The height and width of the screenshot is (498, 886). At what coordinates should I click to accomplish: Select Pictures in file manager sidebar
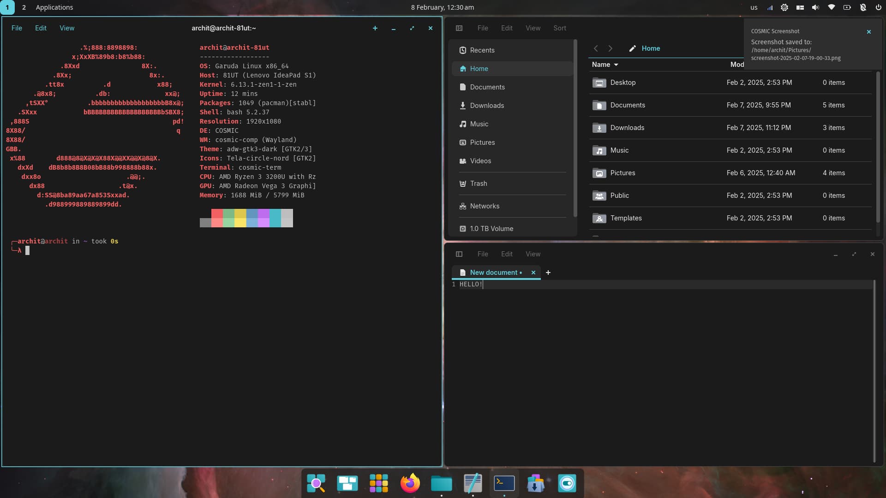click(x=512, y=142)
